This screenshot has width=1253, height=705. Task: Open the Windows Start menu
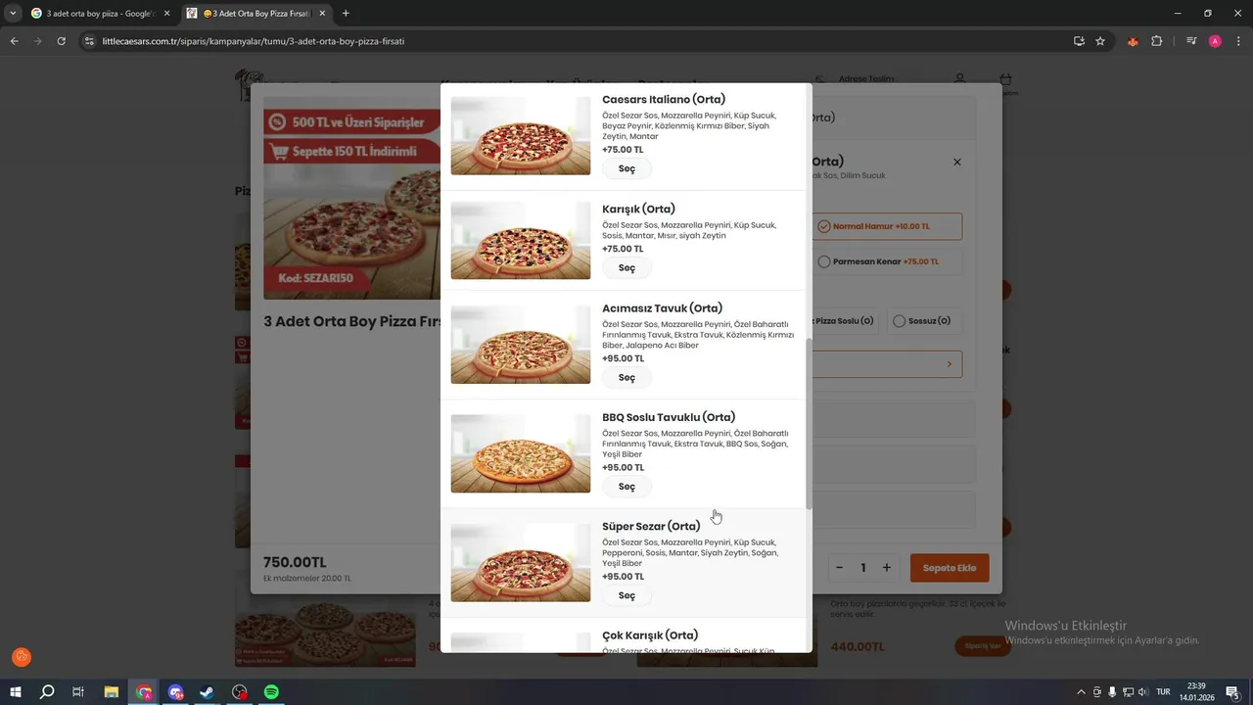pos(16,692)
